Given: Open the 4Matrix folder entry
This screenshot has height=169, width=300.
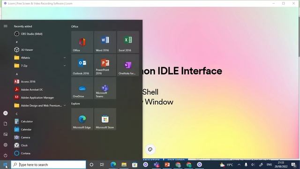Looking at the screenshot, I should [x=40, y=58].
